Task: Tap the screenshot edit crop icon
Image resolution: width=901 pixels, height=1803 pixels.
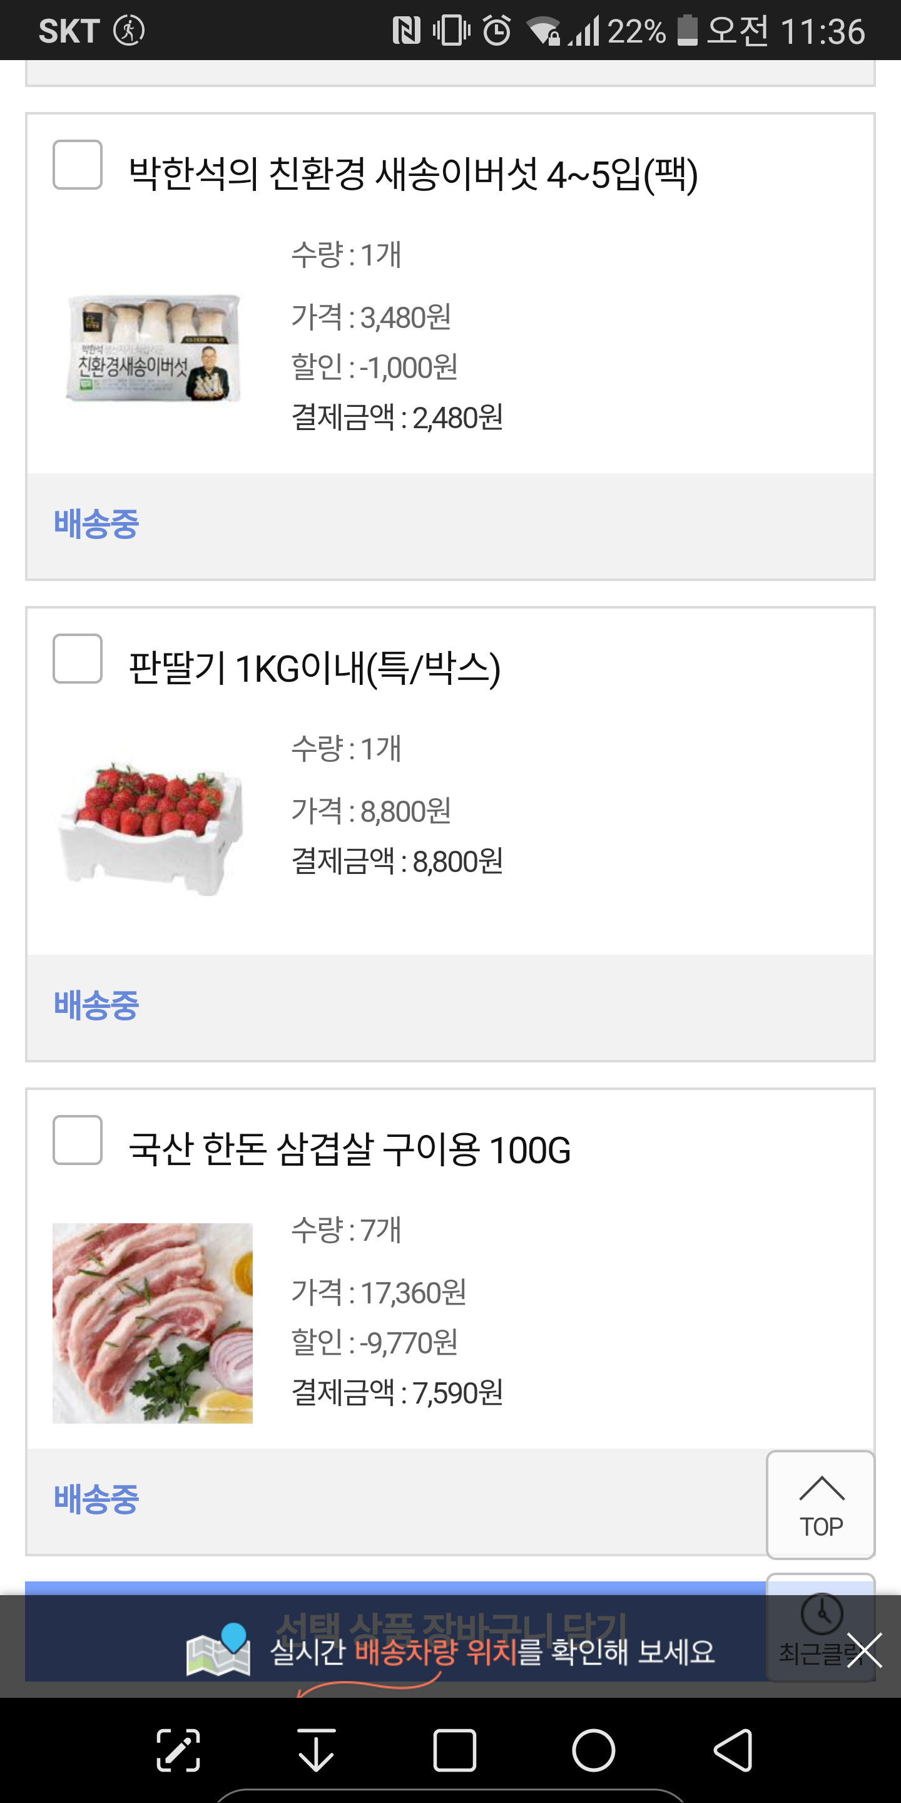Action: coord(178,1750)
